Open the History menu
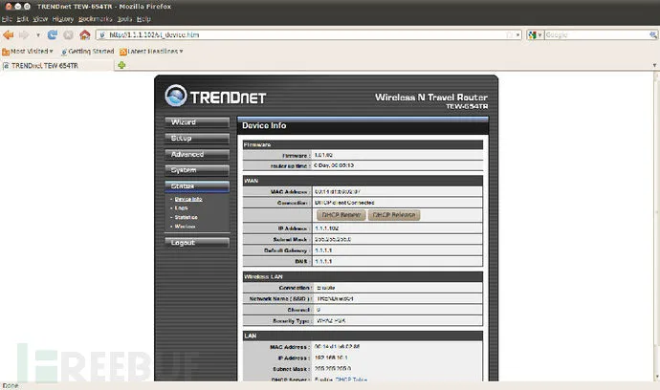The height and width of the screenshot is (390, 660). click(x=64, y=19)
